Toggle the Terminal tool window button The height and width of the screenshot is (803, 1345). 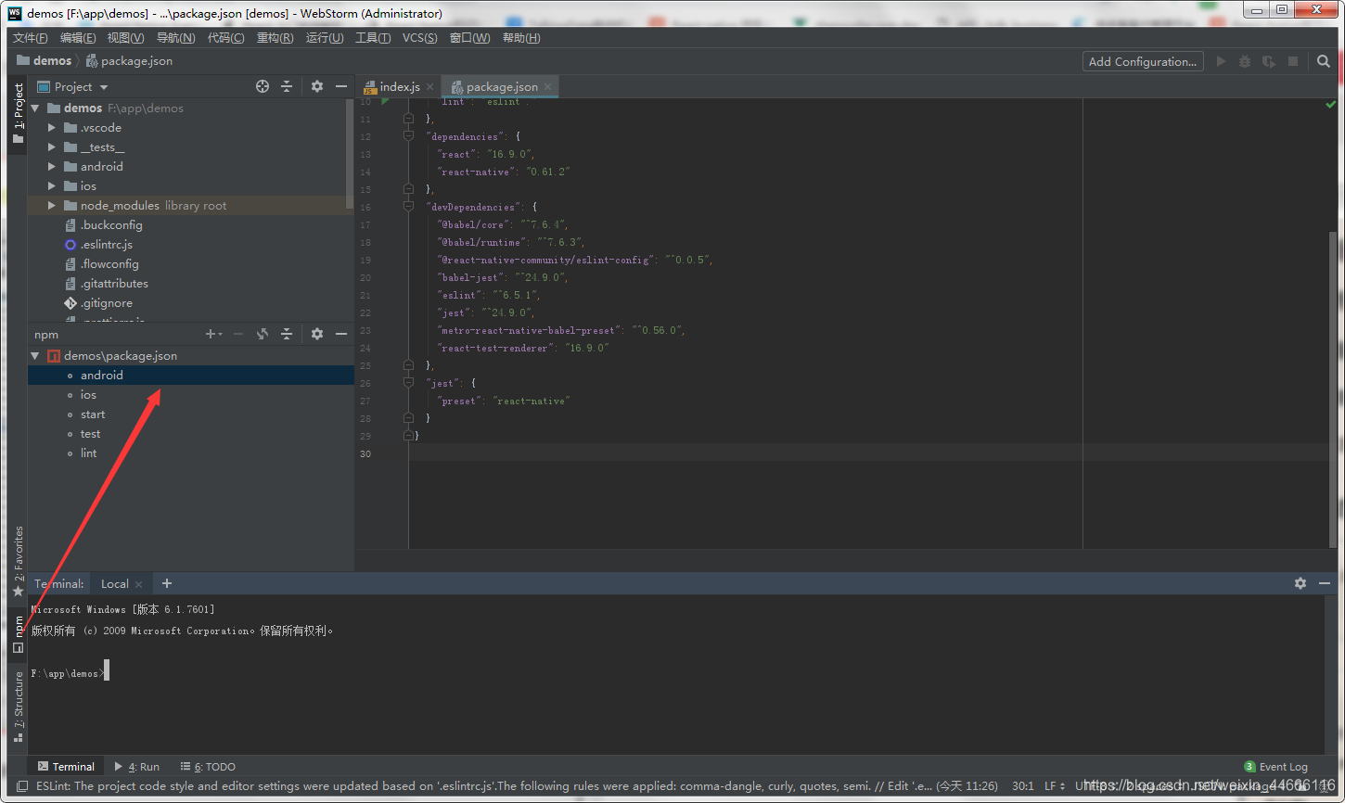click(66, 767)
